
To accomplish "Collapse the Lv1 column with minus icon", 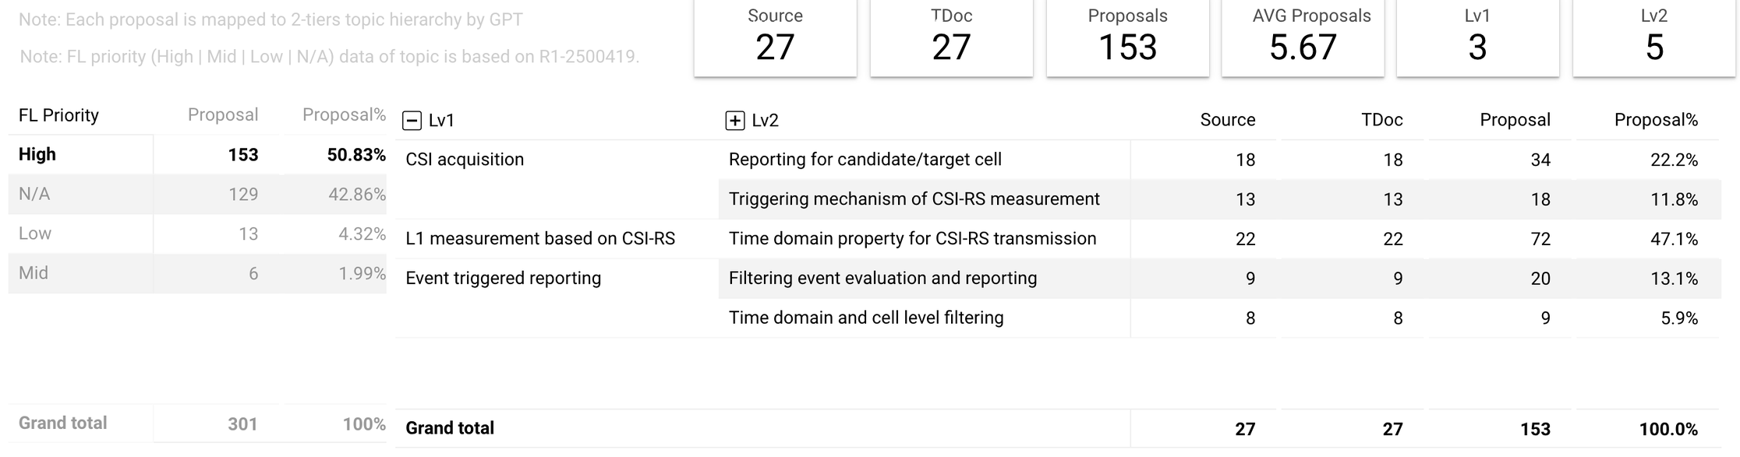I will pyautogui.click(x=412, y=121).
